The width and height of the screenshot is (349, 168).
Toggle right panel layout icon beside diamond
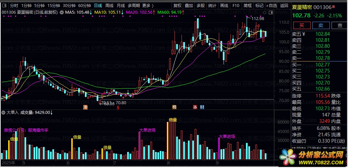(x=270, y=13)
